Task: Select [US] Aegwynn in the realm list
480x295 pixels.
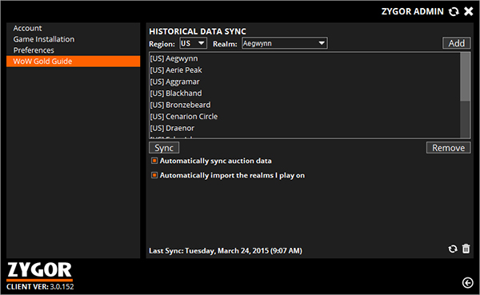Action: (305, 58)
